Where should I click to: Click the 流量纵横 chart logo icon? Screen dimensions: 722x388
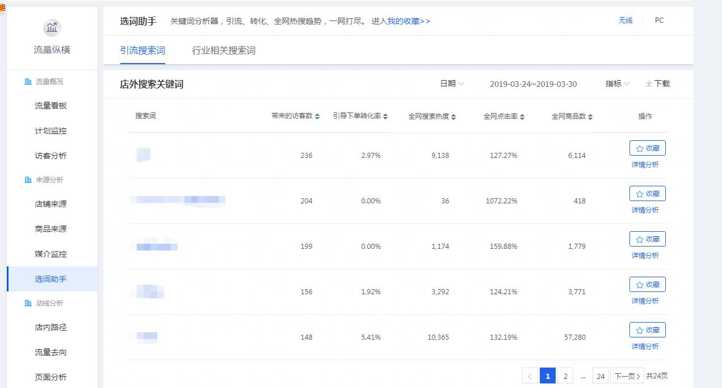[52, 27]
